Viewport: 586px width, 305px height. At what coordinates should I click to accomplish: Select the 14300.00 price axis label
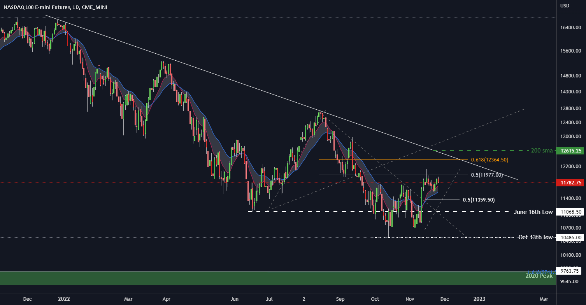click(x=570, y=92)
